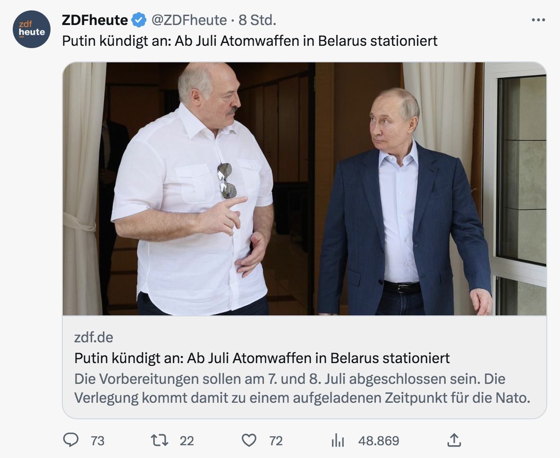Click the reply count 73
The width and height of the screenshot is (560, 458).
pyautogui.click(x=97, y=441)
